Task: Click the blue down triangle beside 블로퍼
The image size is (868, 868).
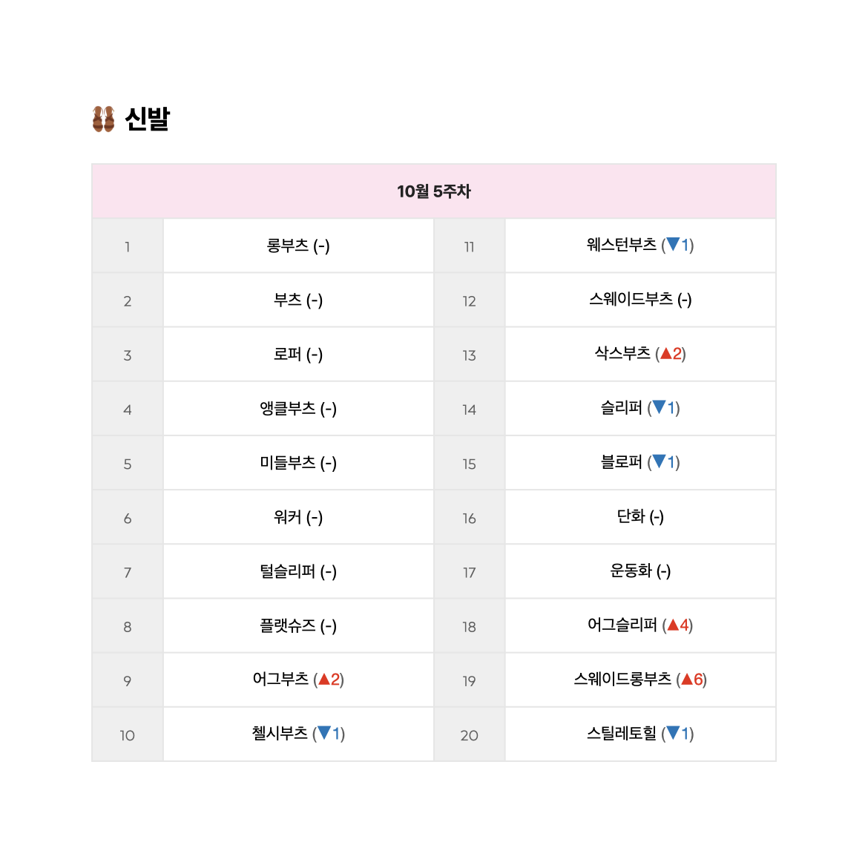Action: (659, 461)
